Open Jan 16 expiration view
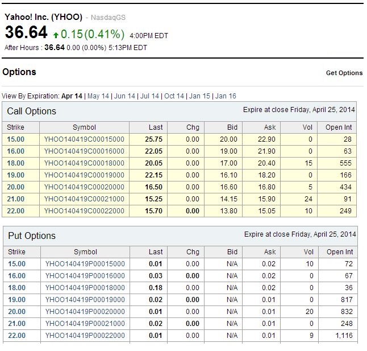This screenshot has height=351, width=367. [226, 96]
